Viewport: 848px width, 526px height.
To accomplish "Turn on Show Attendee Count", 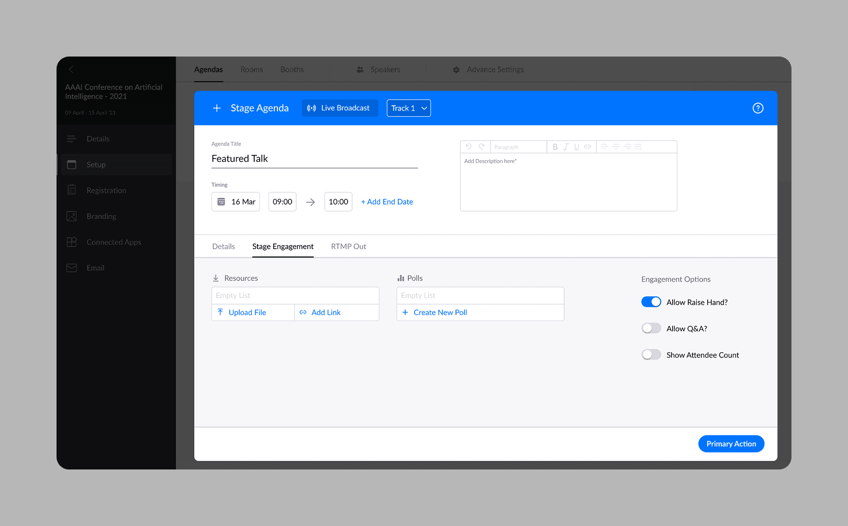I will click(651, 354).
